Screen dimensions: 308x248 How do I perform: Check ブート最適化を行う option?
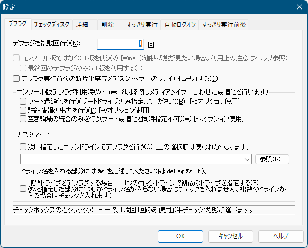click(x=23, y=101)
